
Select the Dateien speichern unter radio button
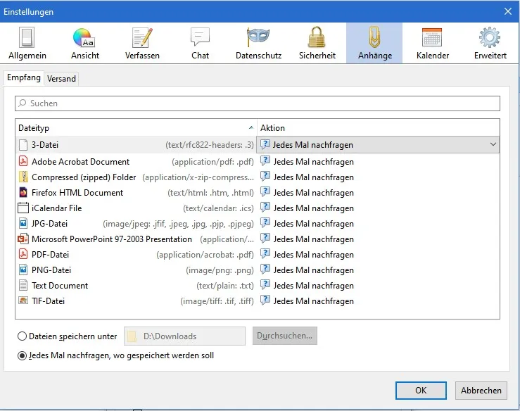(22, 336)
